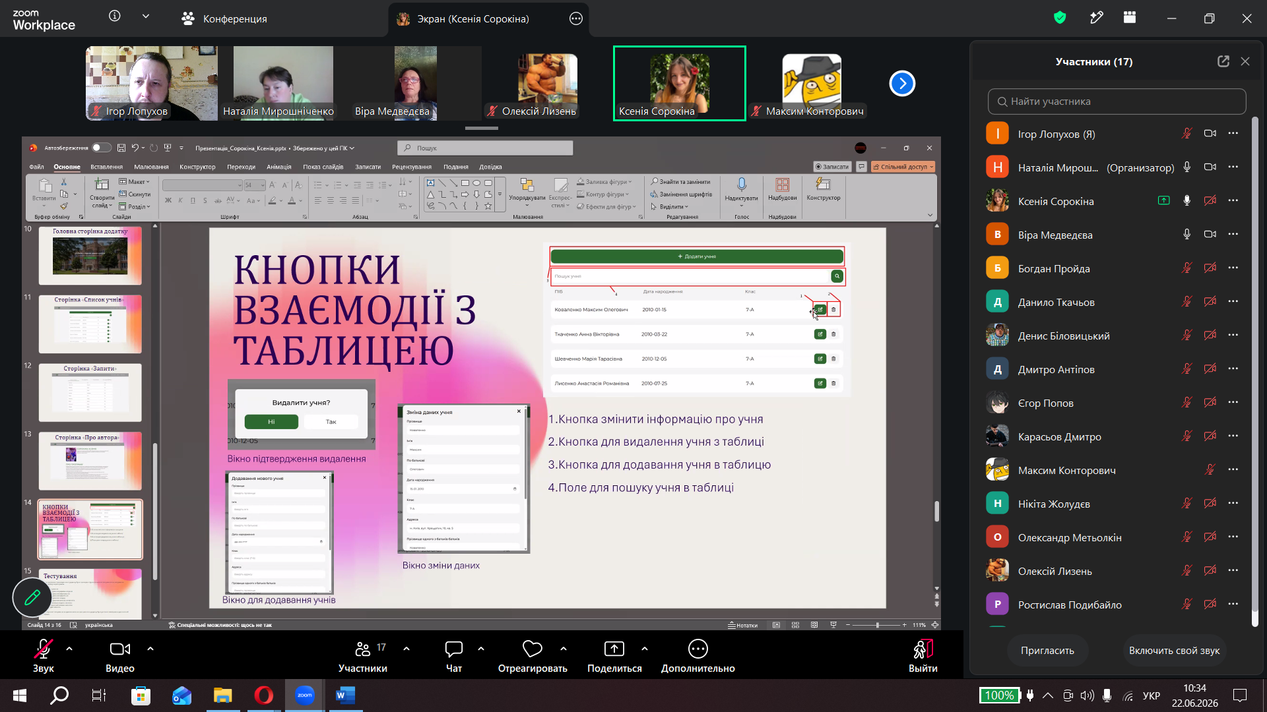This screenshot has height=712, width=1267.
Task: Toggle the Zoom video camera button
Action: click(x=119, y=649)
